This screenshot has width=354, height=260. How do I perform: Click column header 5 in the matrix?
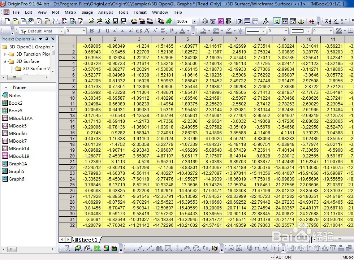tap(187, 39)
